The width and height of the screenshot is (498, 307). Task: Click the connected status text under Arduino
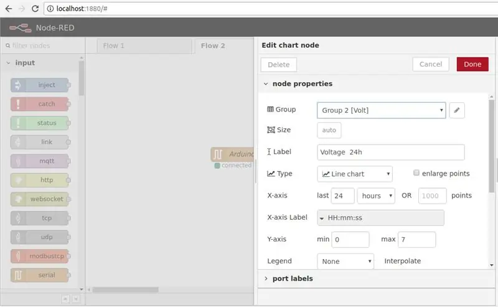pos(237,165)
